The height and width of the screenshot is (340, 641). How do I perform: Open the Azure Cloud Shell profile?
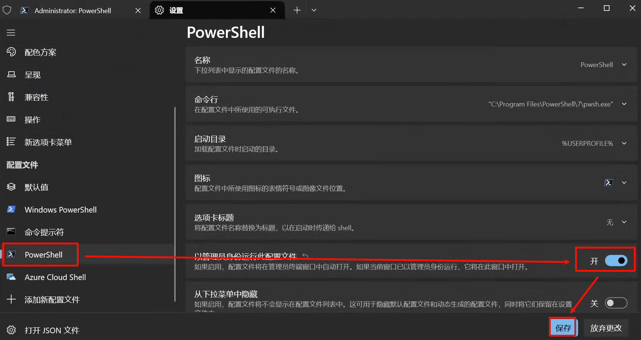[x=55, y=277]
